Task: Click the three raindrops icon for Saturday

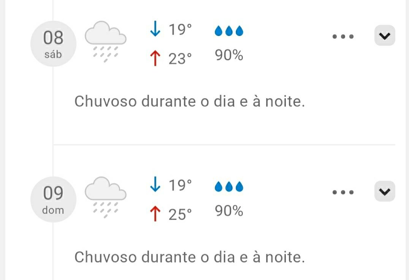Action: [229, 31]
